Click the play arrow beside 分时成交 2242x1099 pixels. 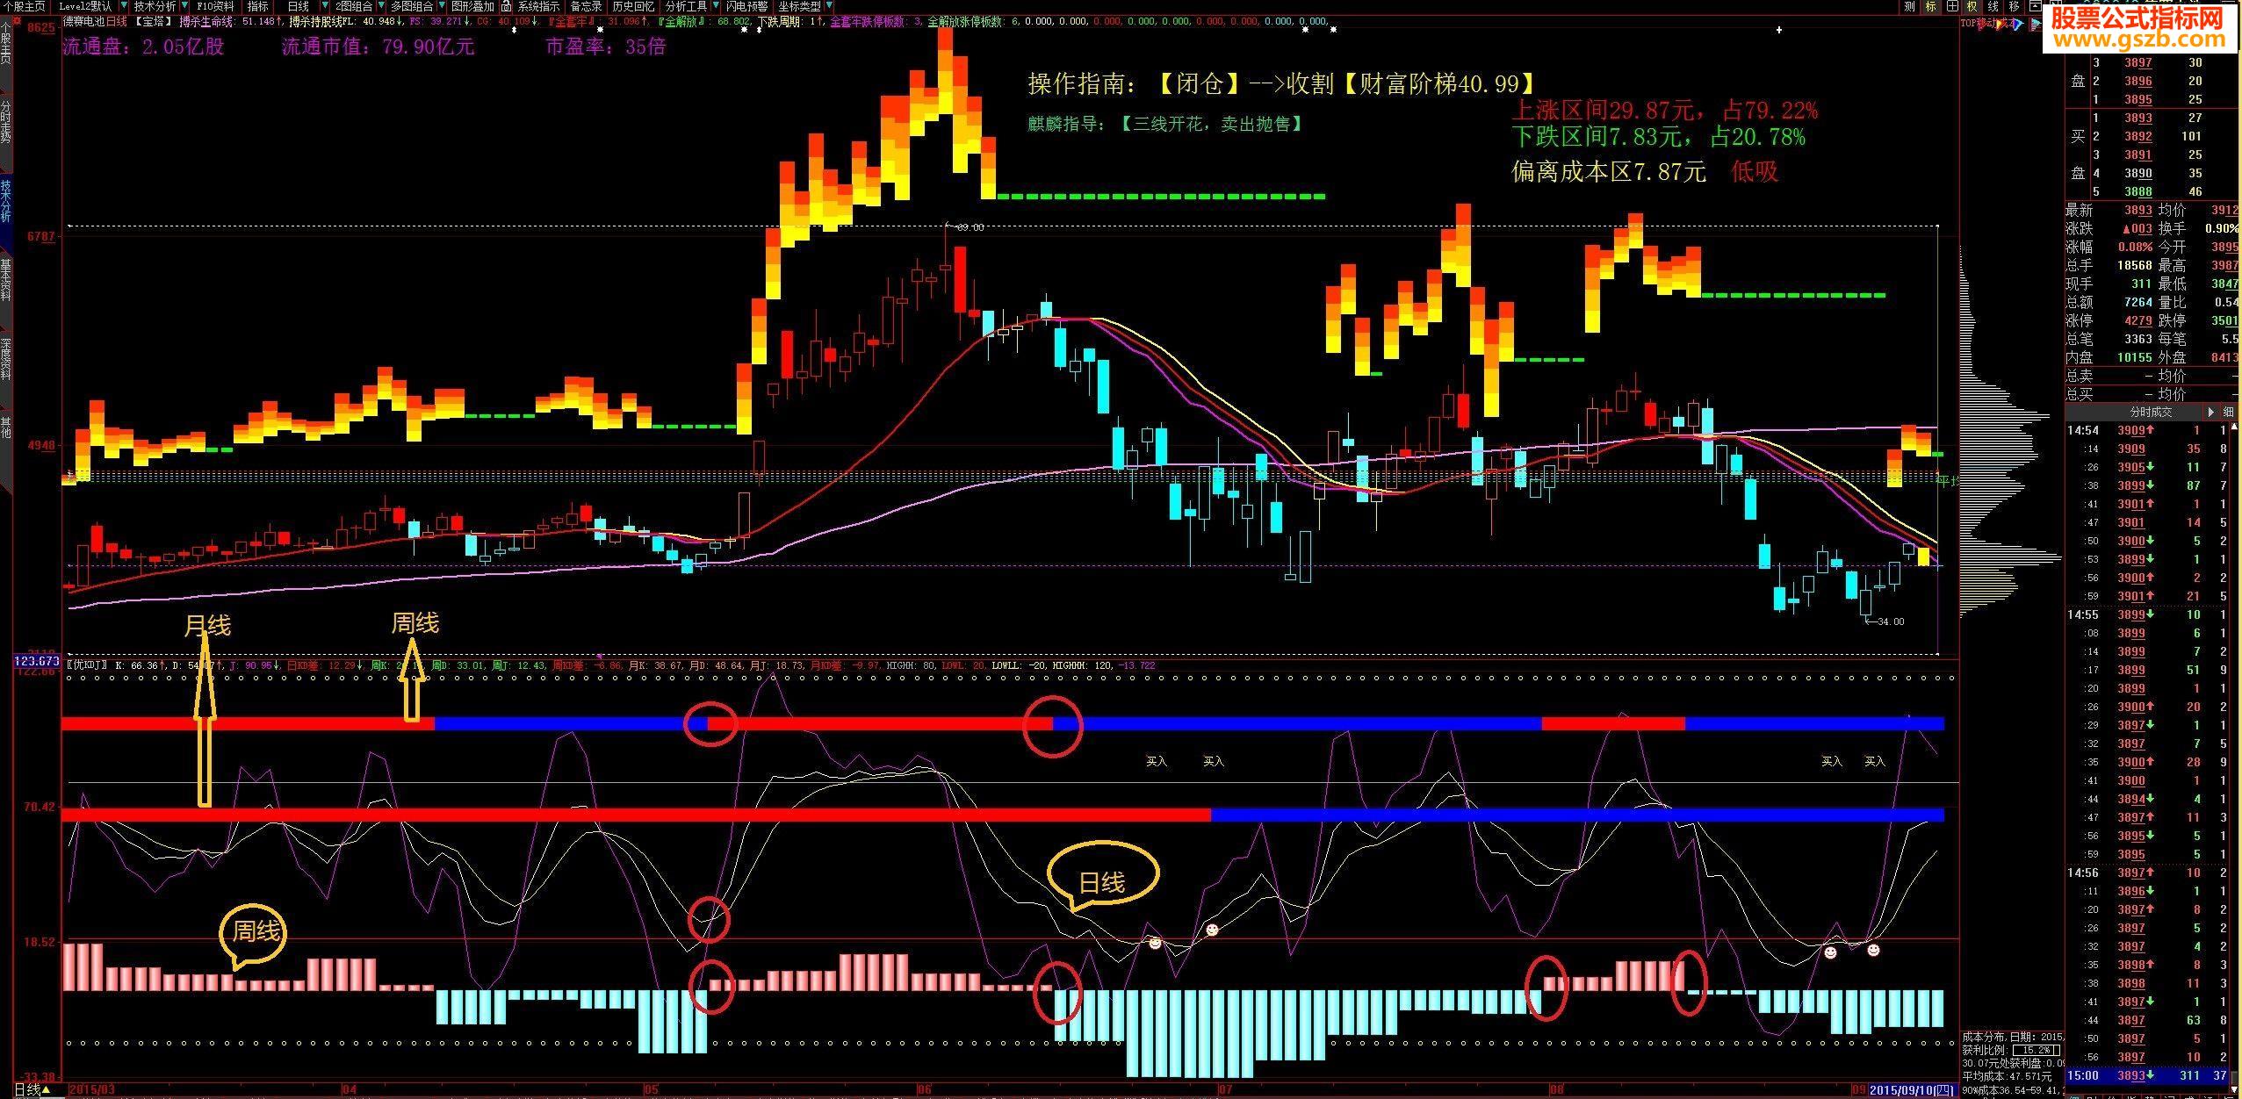tap(2211, 412)
